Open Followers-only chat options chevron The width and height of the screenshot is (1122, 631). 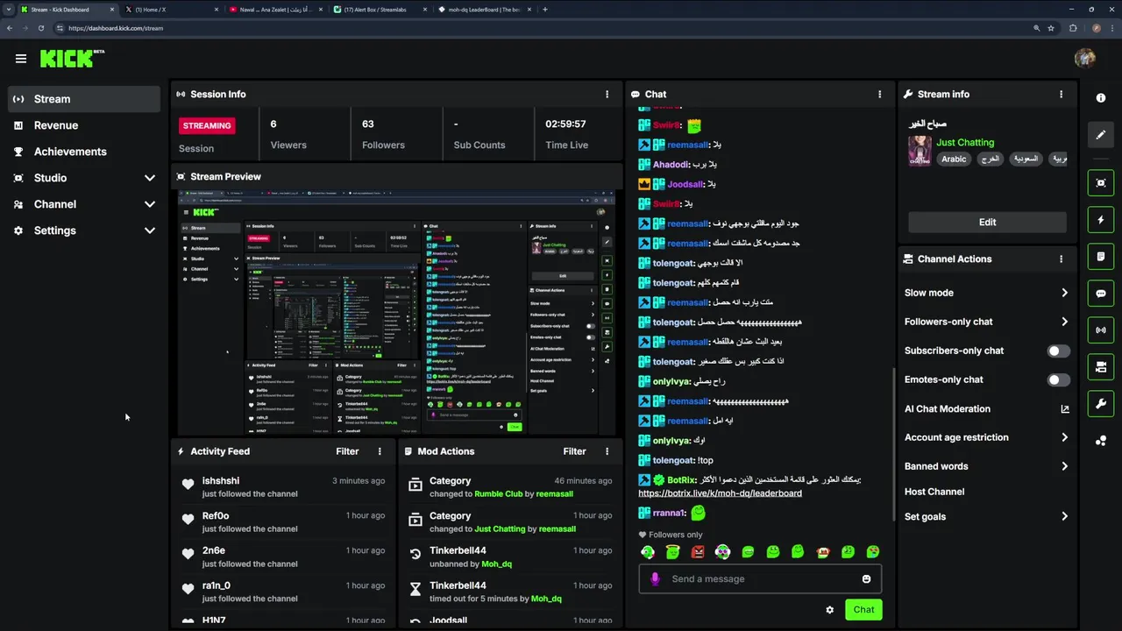click(x=1064, y=322)
